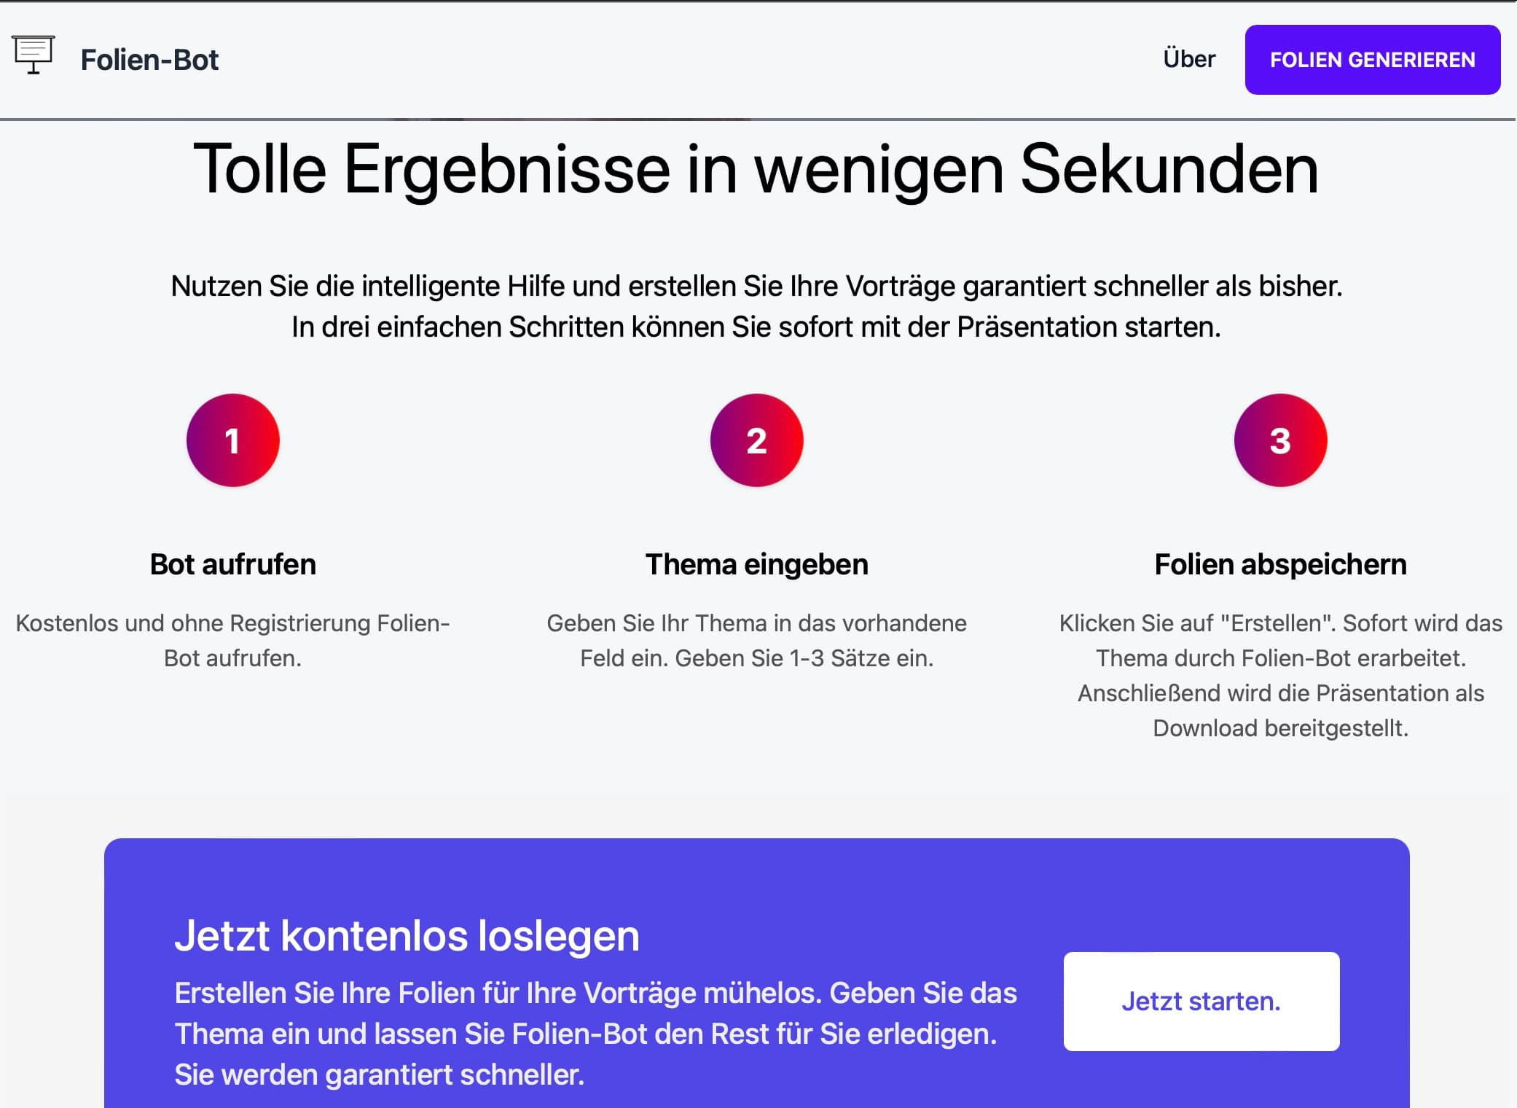Click the step 1 circle icon
Image resolution: width=1517 pixels, height=1108 pixels.
tap(232, 440)
